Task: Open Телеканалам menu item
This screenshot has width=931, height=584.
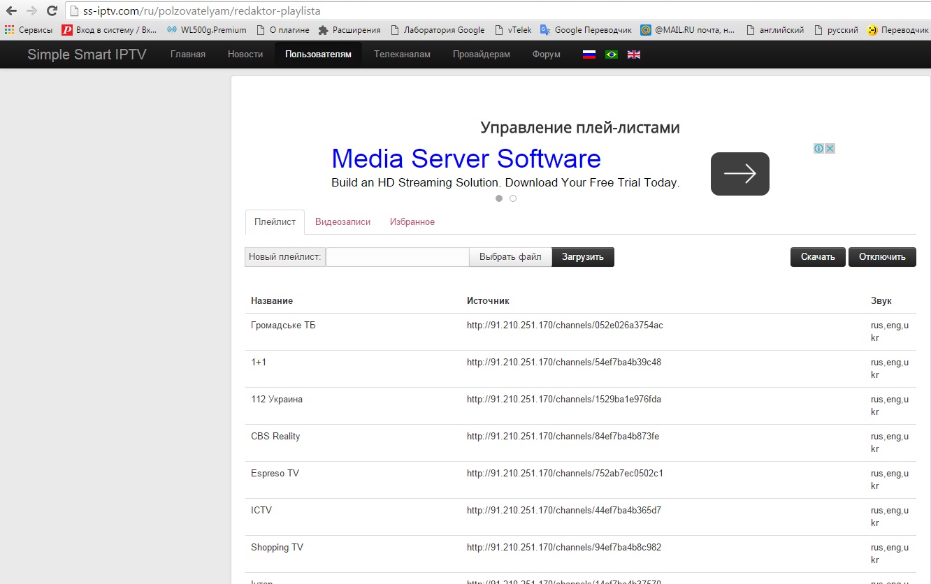Action: [402, 54]
